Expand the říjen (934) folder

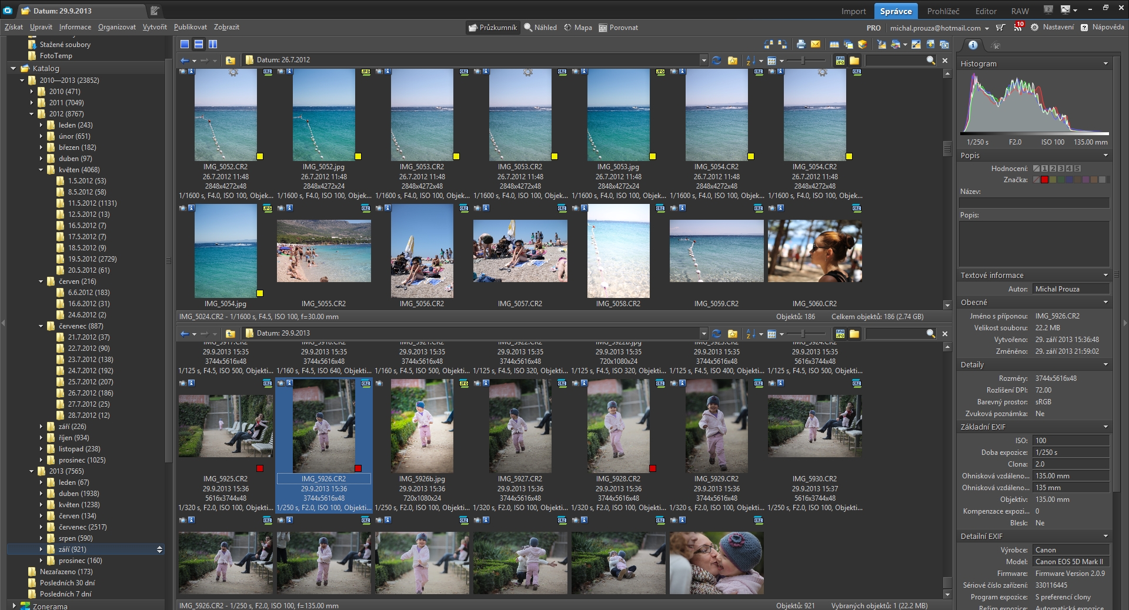41,438
